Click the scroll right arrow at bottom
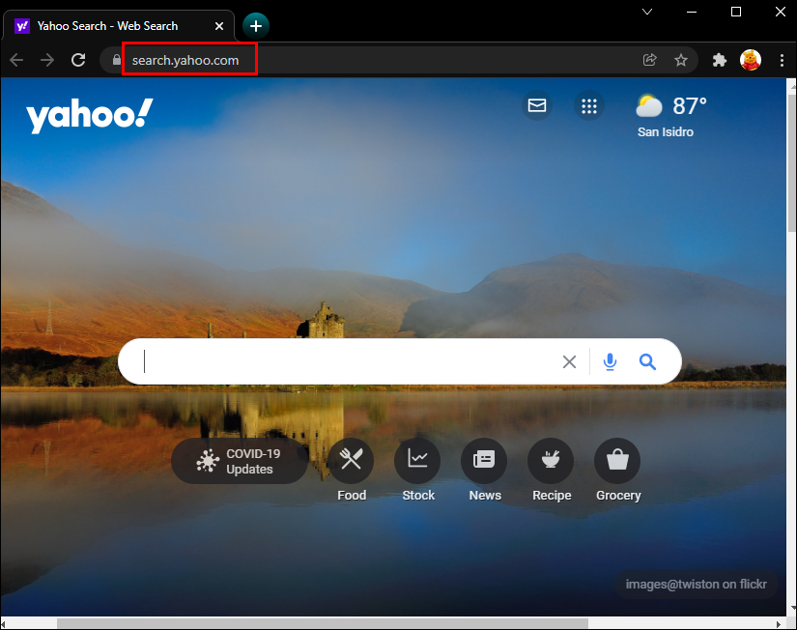Image resolution: width=797 pixels, height=630 pixels. [x=779, y=623]
